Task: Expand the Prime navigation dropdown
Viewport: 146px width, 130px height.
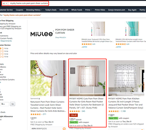Action: (x=88, y=10)
